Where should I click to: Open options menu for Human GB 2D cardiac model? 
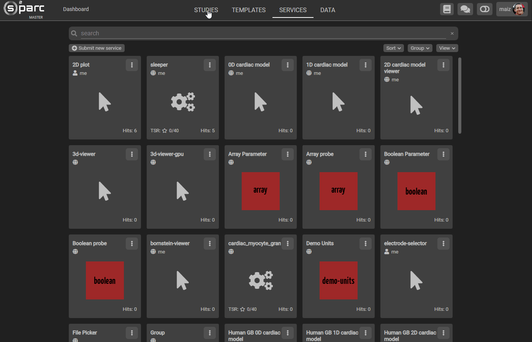(x=443, y=333)
